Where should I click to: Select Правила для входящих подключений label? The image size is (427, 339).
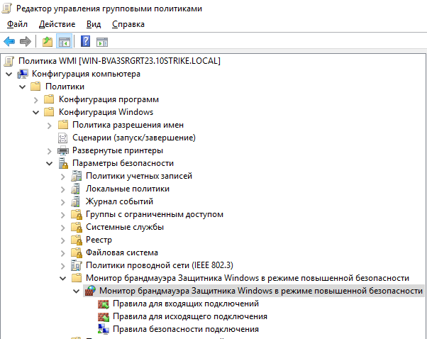186,304
